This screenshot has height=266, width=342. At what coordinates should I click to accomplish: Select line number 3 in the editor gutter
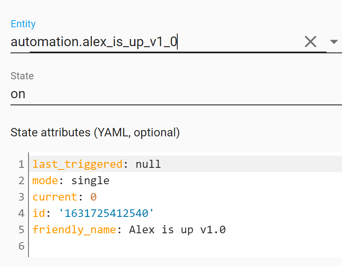tap(21, 197)
